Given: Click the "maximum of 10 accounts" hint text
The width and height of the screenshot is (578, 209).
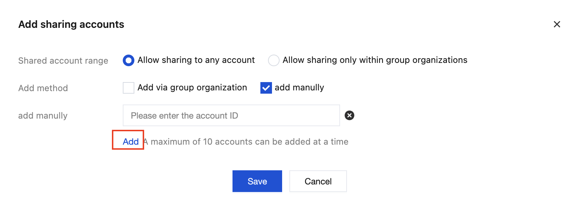Looking at the screenshot, I should point(249,142).
